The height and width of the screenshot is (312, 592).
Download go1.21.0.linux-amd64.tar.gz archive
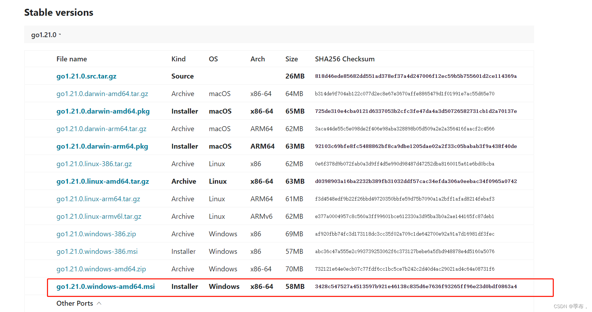(x=103, y=181)
